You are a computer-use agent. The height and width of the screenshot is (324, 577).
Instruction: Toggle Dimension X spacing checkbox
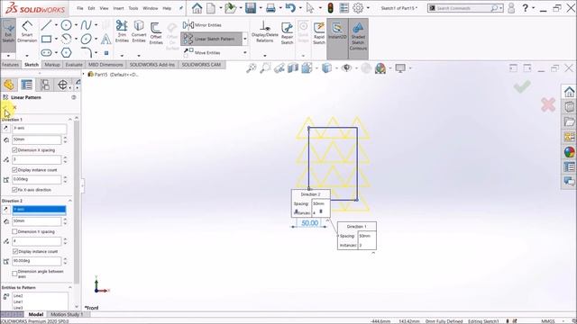click(14, 150)
